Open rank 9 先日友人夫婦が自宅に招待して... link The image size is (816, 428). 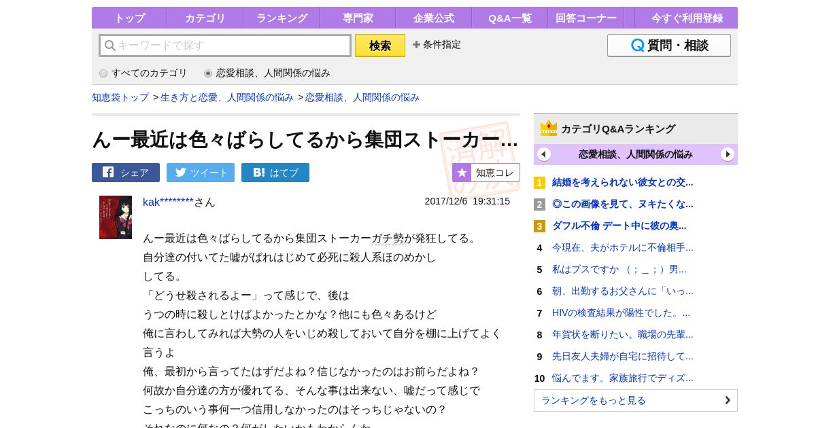623,356
